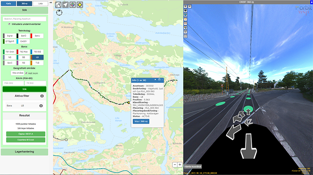
Task: Switch to the Lista tab
Action: pos(40,3)
